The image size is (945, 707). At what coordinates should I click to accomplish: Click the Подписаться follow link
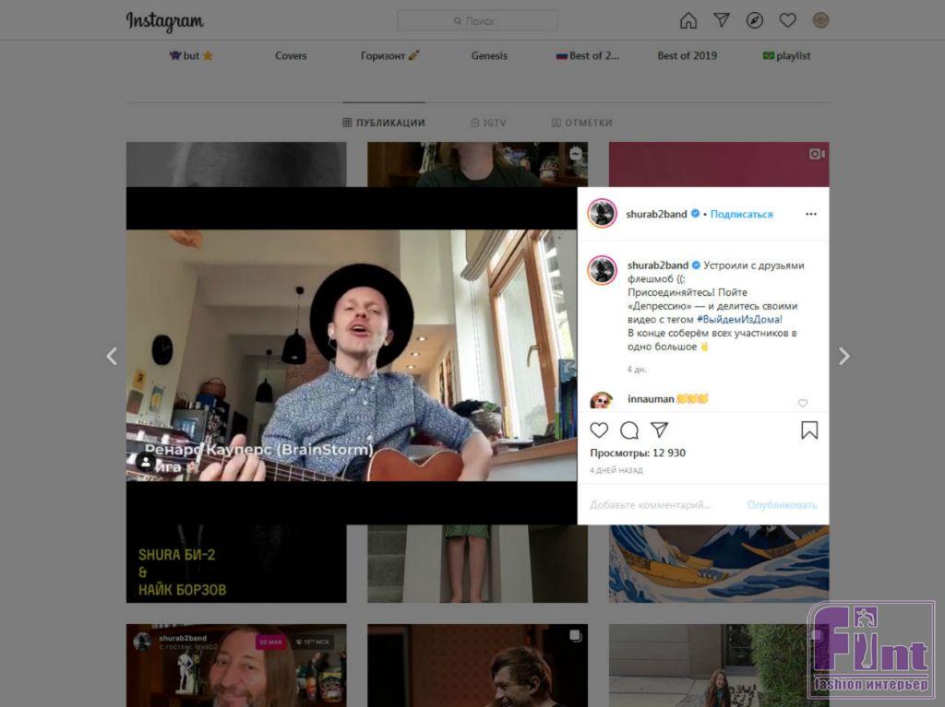(x=741, y=214)
